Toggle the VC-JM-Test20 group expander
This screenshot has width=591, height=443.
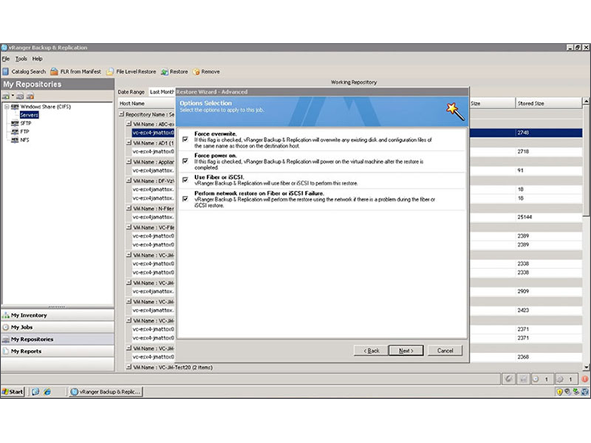coord(129,367)
